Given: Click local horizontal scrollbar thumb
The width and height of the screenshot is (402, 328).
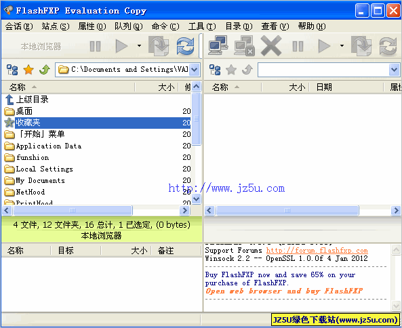Looking at the screenshot, I should coord(73,211).
